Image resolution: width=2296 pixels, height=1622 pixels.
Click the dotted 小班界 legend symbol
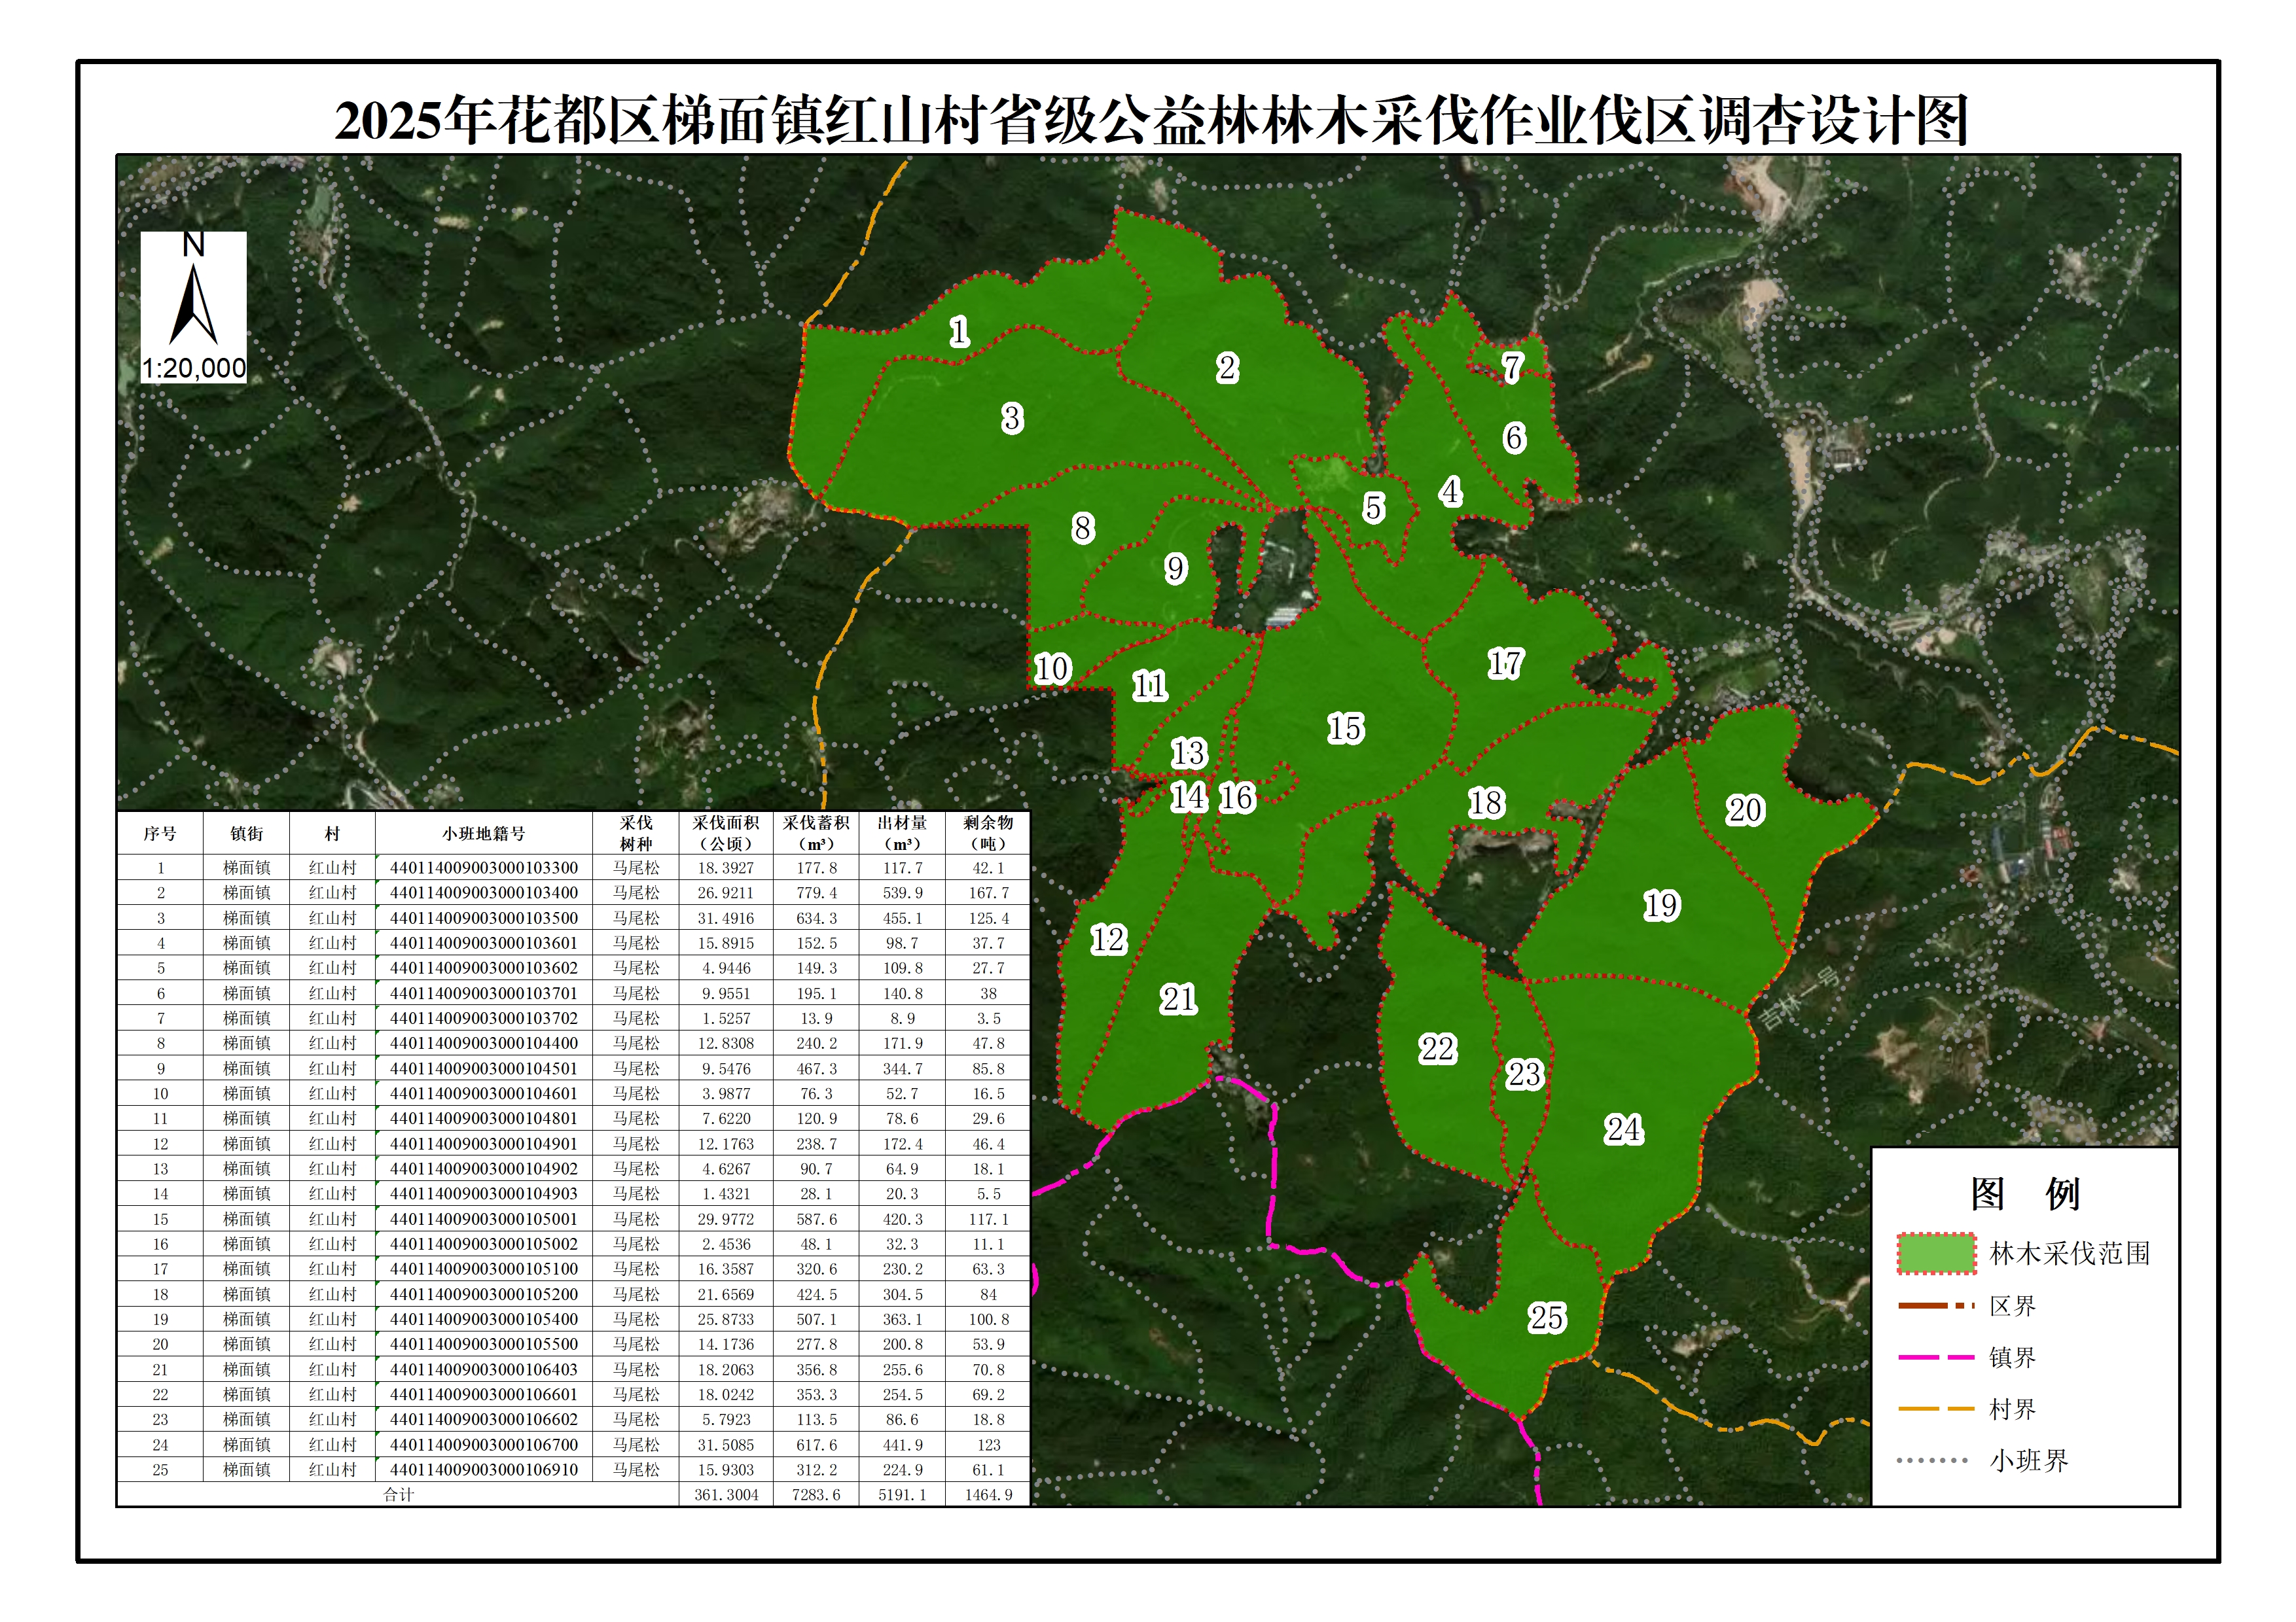tap(1932, 1460)
